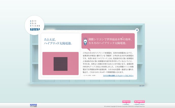
Task: Open the PRIVACY POLICY link
Action: [x=139, y=104]
